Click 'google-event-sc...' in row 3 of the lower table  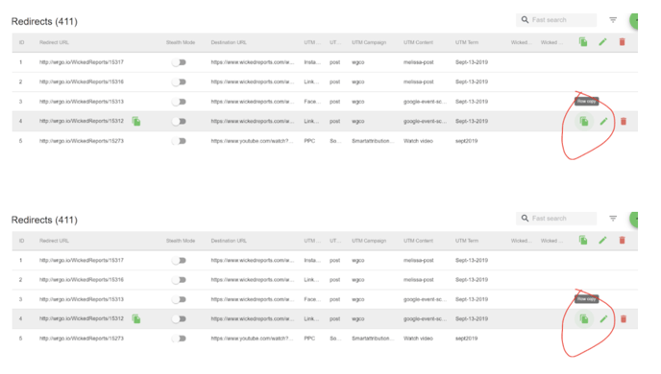pos(425,299)
